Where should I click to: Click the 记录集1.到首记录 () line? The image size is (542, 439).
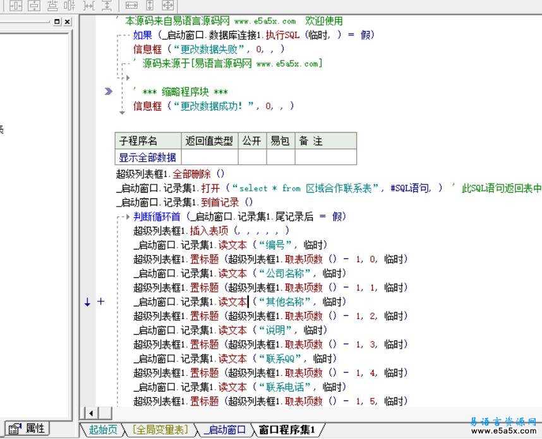pos(184,202)
